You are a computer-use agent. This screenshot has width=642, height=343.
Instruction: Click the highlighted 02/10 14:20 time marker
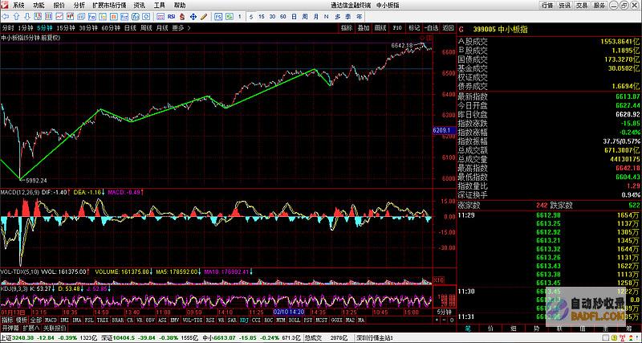(x=289, y=312)
